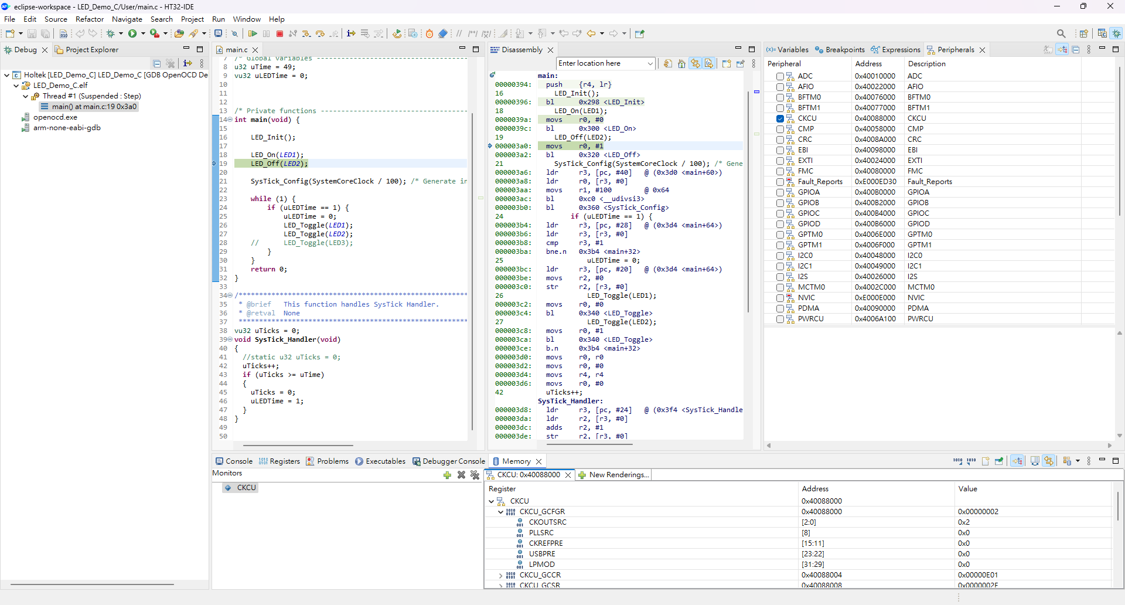Image resolution: width=1125 pixels, height=605 pixels.
Task: Click the Home icon in Disassembly toolbar
Action: (681, 64)
